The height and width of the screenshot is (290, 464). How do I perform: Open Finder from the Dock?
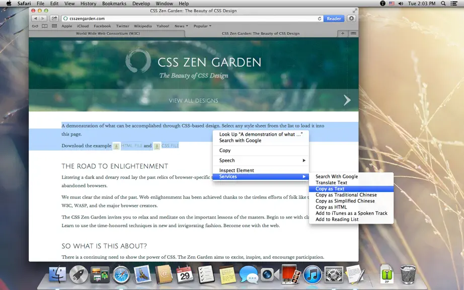[x=57, y=274]
